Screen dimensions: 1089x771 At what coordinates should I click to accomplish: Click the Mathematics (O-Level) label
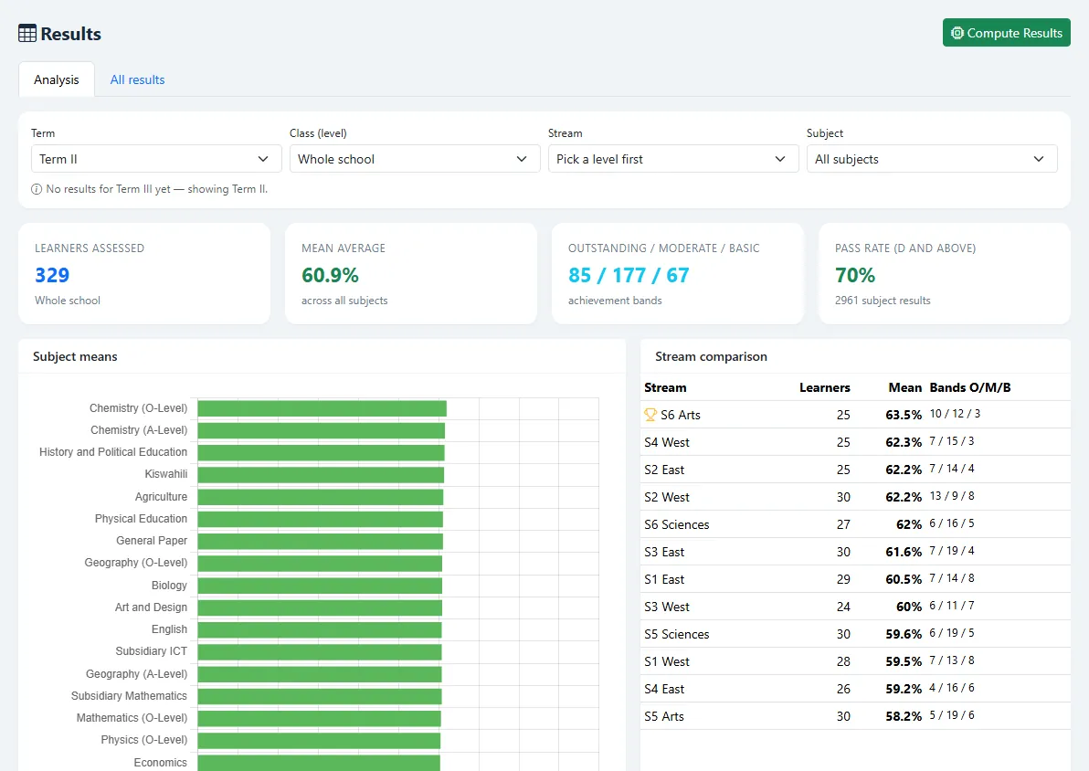tap(132, 718)
